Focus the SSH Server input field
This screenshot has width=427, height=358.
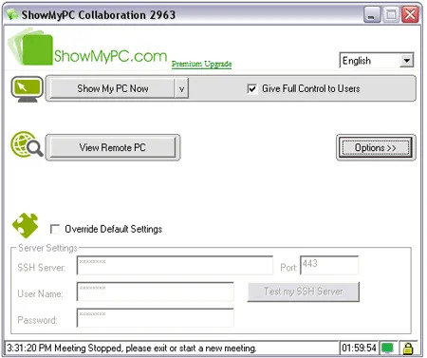pos(175,265)
